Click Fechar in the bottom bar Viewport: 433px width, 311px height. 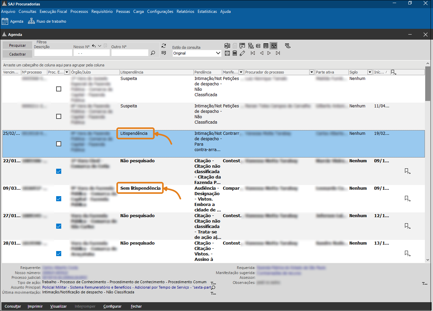(136, 306)
